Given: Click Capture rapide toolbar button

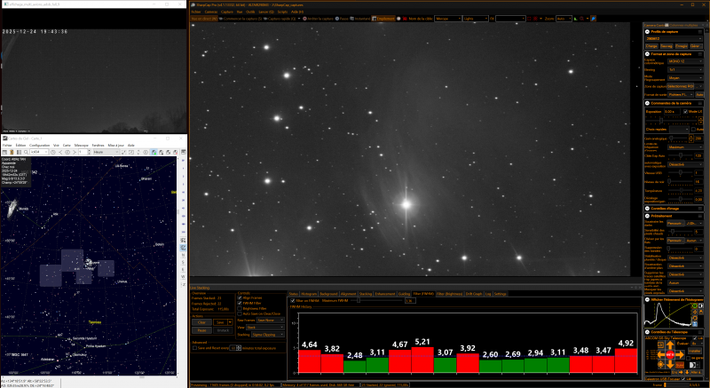Looking at the screenshot, I should pyautogui.click(x=280, y=19).
